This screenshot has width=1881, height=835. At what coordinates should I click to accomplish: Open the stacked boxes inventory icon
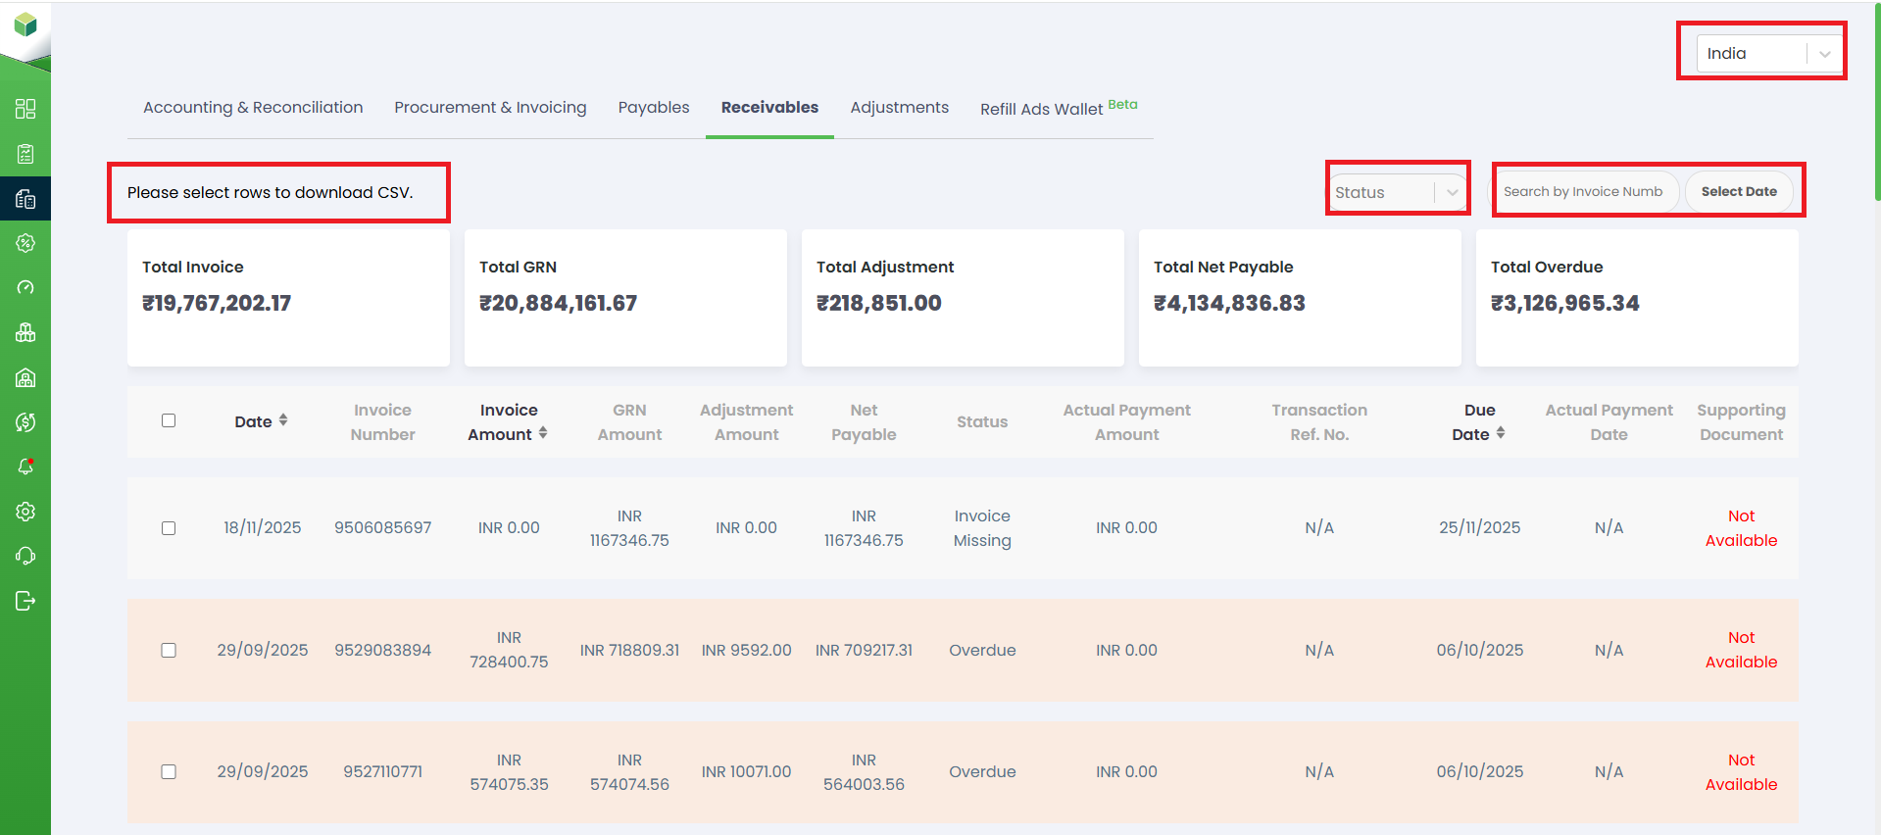25,333
